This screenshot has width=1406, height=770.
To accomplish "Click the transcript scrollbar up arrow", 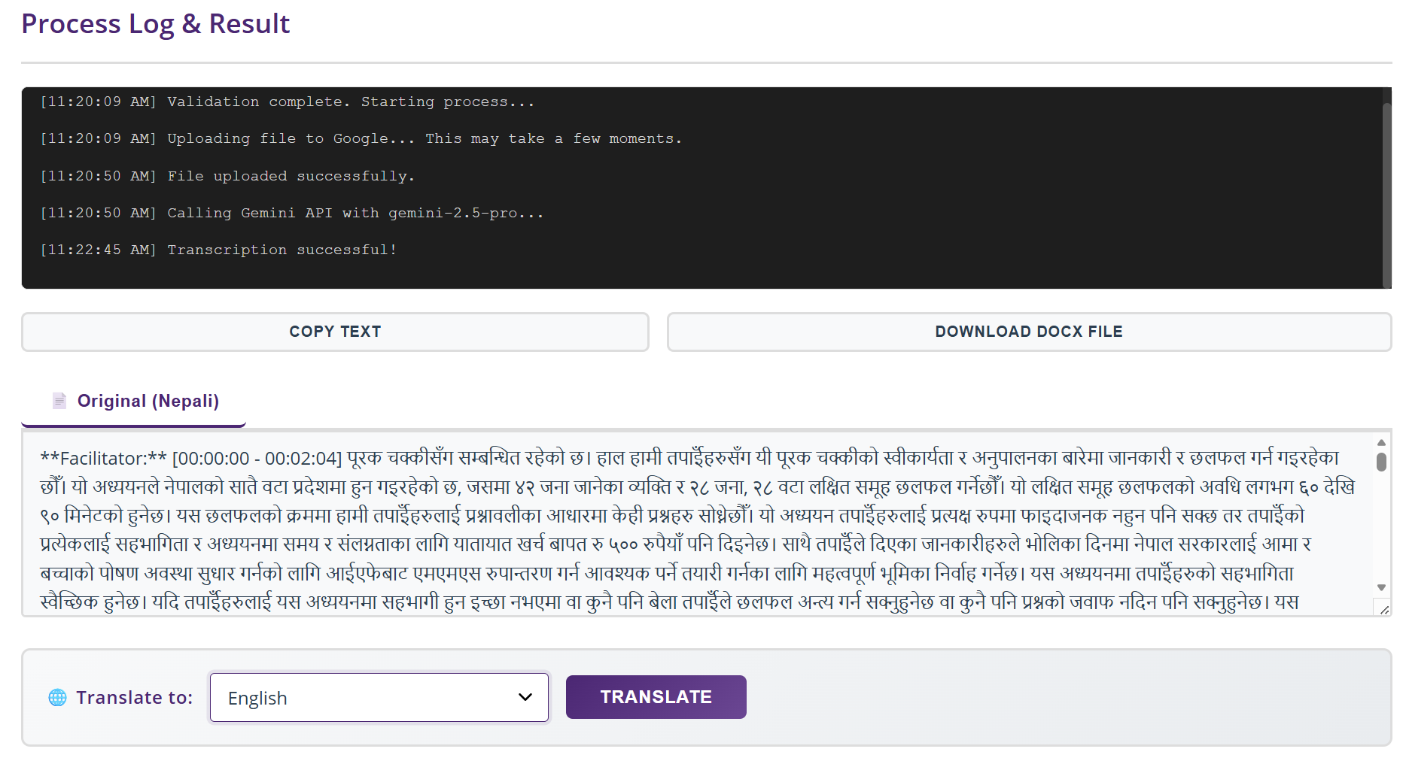I will click(1381, 442).
